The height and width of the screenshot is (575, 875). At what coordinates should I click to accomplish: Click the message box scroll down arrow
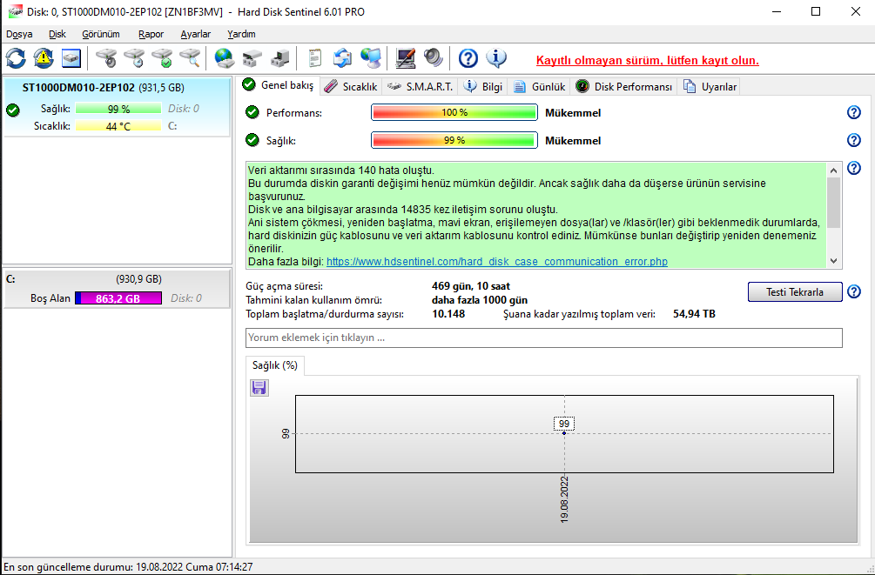coord(834,260)
